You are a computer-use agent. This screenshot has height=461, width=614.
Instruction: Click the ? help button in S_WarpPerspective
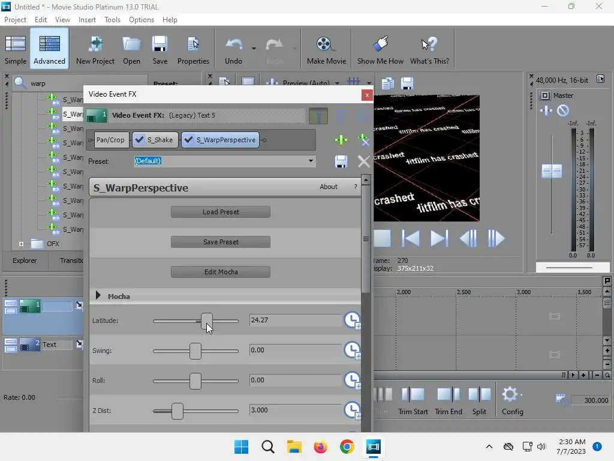pyautogui.click(x=356, y=187)
